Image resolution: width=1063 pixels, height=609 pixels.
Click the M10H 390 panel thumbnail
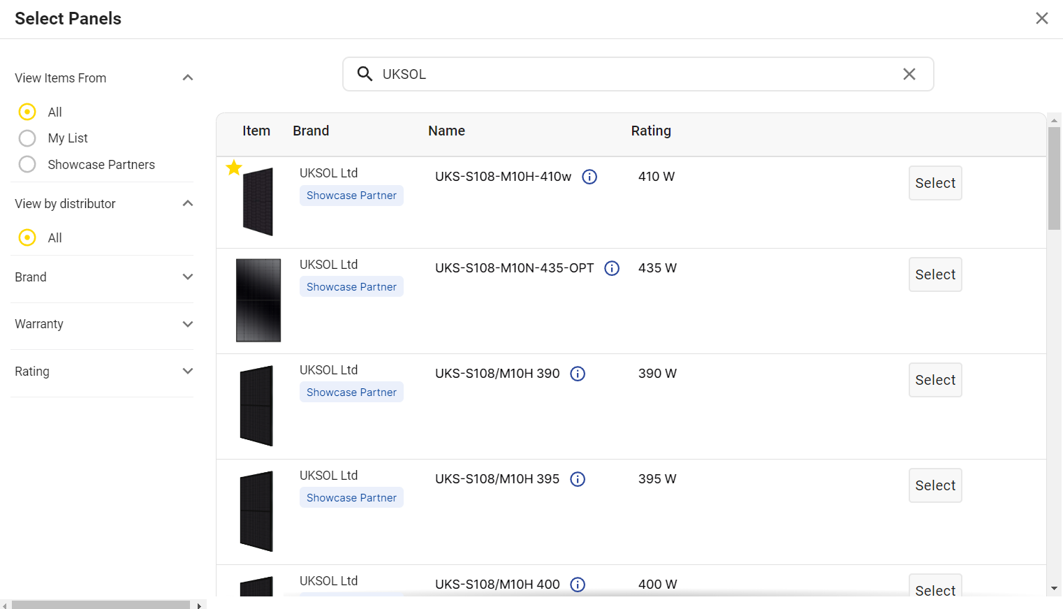256,406
